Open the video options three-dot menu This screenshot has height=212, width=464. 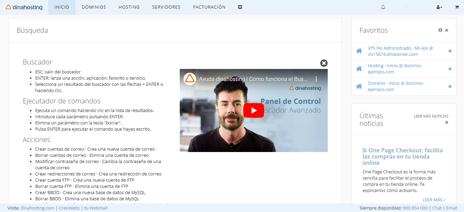(316, 79)
